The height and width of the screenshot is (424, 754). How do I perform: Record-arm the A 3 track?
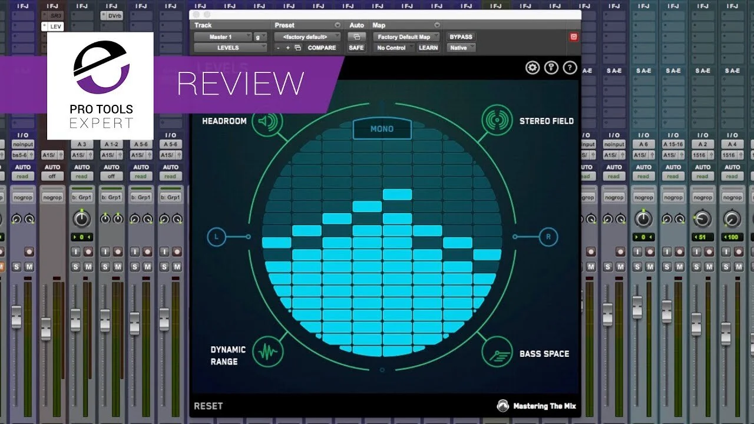point(88,251)
